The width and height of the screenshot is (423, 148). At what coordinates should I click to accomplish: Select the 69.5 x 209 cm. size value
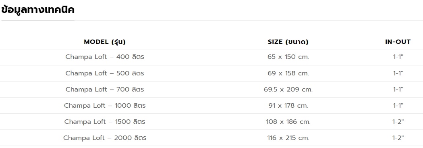click(x=288, y=90)
